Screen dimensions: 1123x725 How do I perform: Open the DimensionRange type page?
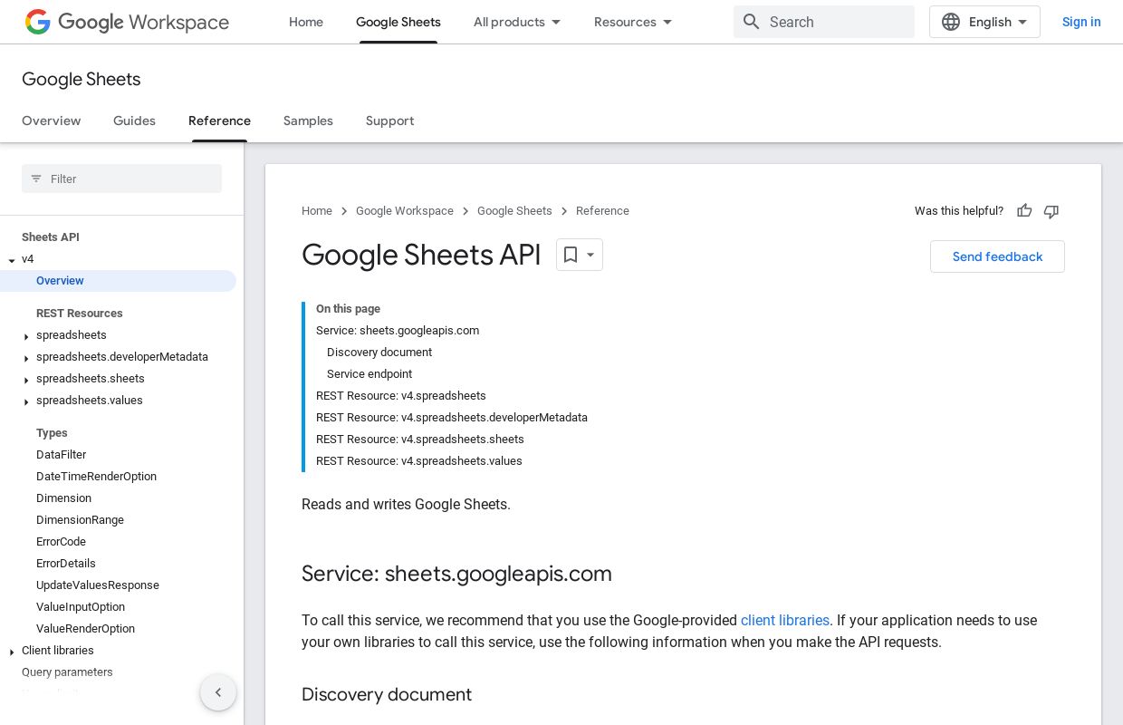click(80, 520)
